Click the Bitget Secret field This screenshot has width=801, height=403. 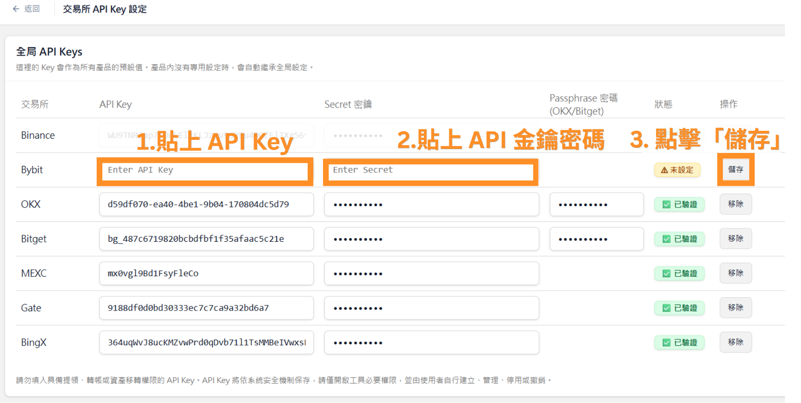coord(432,239)
